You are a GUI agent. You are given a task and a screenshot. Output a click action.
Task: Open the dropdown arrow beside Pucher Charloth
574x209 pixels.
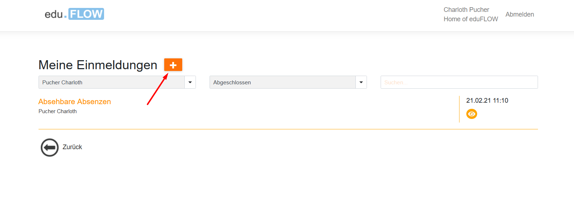click(x=190, y=82)
